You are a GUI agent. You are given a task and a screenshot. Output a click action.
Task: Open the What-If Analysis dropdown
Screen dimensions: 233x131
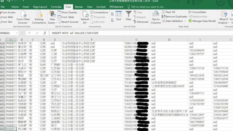coord(224,23)
